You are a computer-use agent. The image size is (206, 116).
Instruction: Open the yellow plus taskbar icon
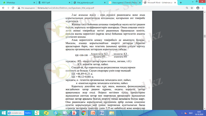coord(46,113)
